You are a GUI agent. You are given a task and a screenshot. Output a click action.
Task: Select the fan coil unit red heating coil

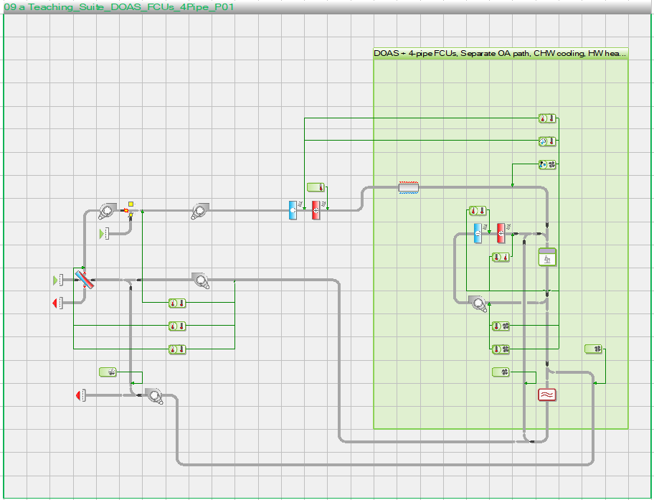pyautogui.click(x=501, y=233)
